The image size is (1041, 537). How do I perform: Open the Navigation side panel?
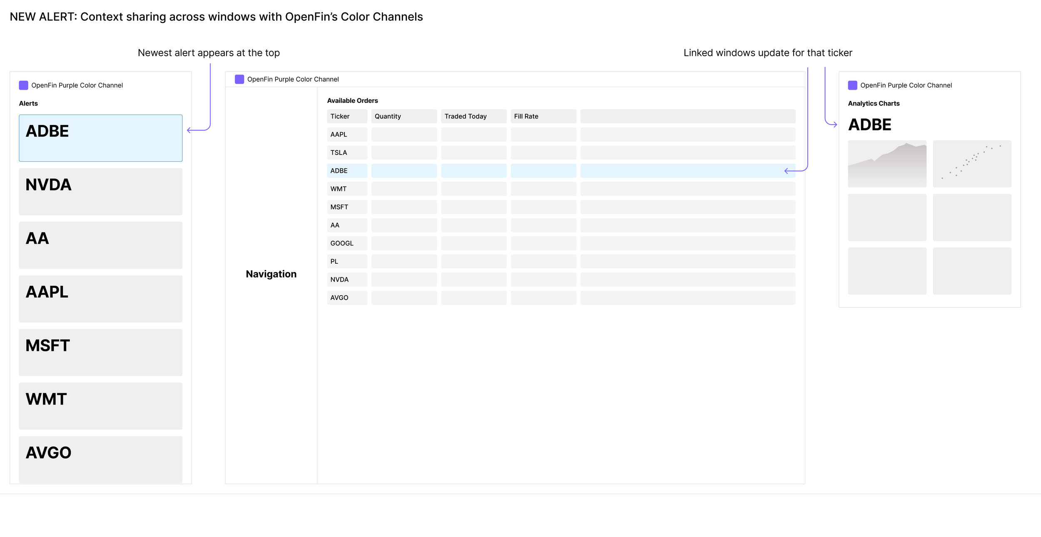pos(271,274)
